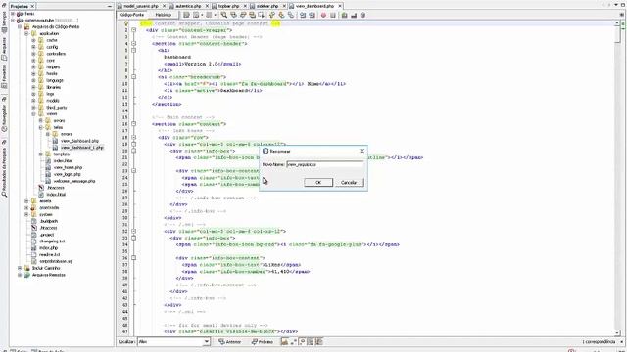Open the Projetos panel tab
The height and width of the screenshot is (352, 627).
[23, 6]
